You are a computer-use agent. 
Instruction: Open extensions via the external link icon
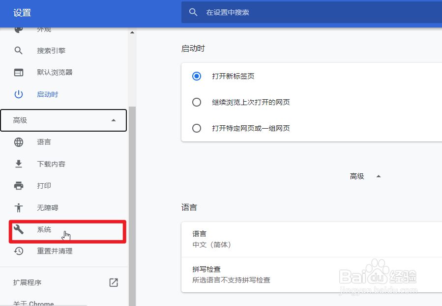pos(114,282)
